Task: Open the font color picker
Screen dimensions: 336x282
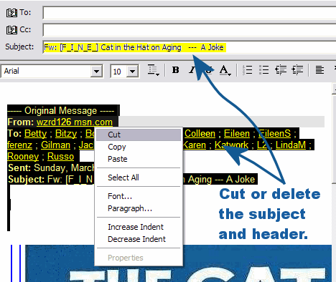Action: click(x=225, y=70)
